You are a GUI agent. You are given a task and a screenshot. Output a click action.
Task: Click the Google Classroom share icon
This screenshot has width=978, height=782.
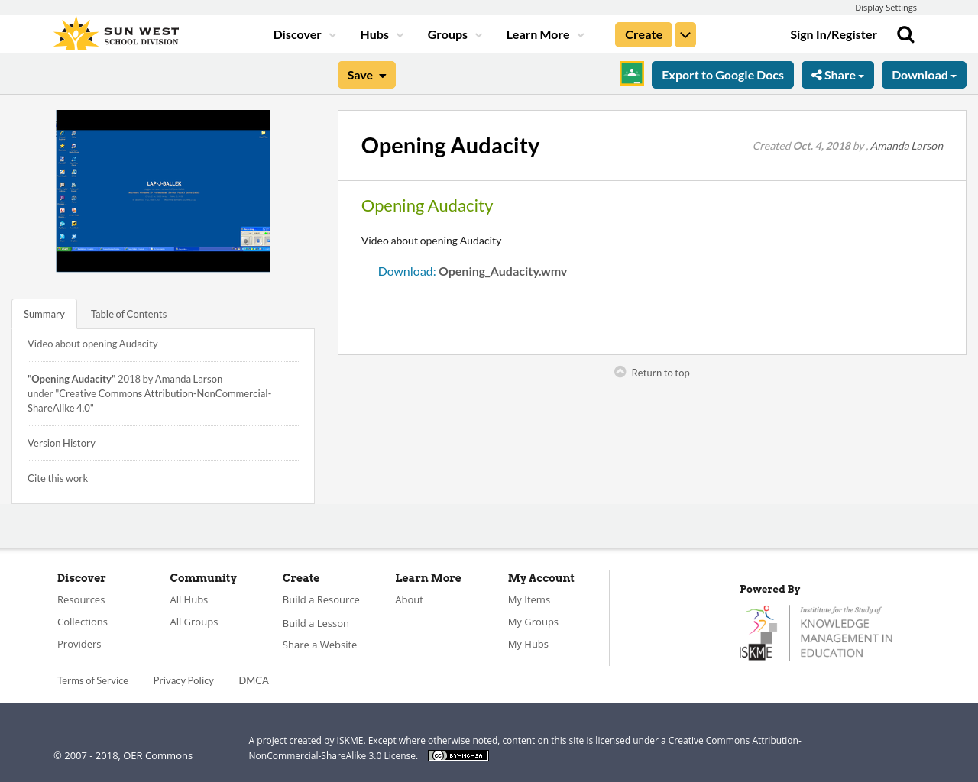click(x=632, y=74)
